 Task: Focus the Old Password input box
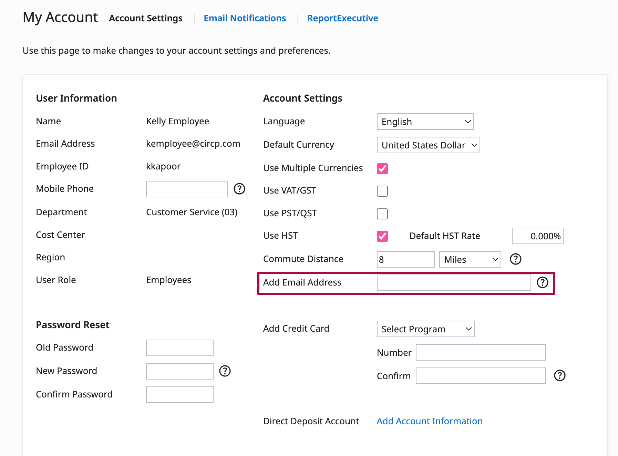click(x=179, y=348)
